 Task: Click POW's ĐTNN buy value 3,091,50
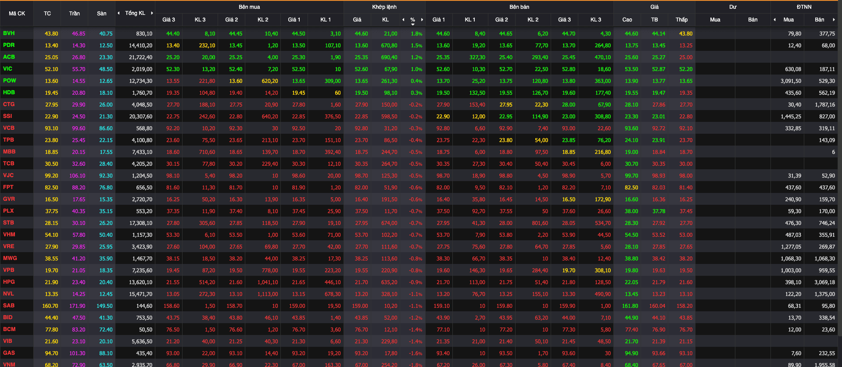(x=791, y=81)
